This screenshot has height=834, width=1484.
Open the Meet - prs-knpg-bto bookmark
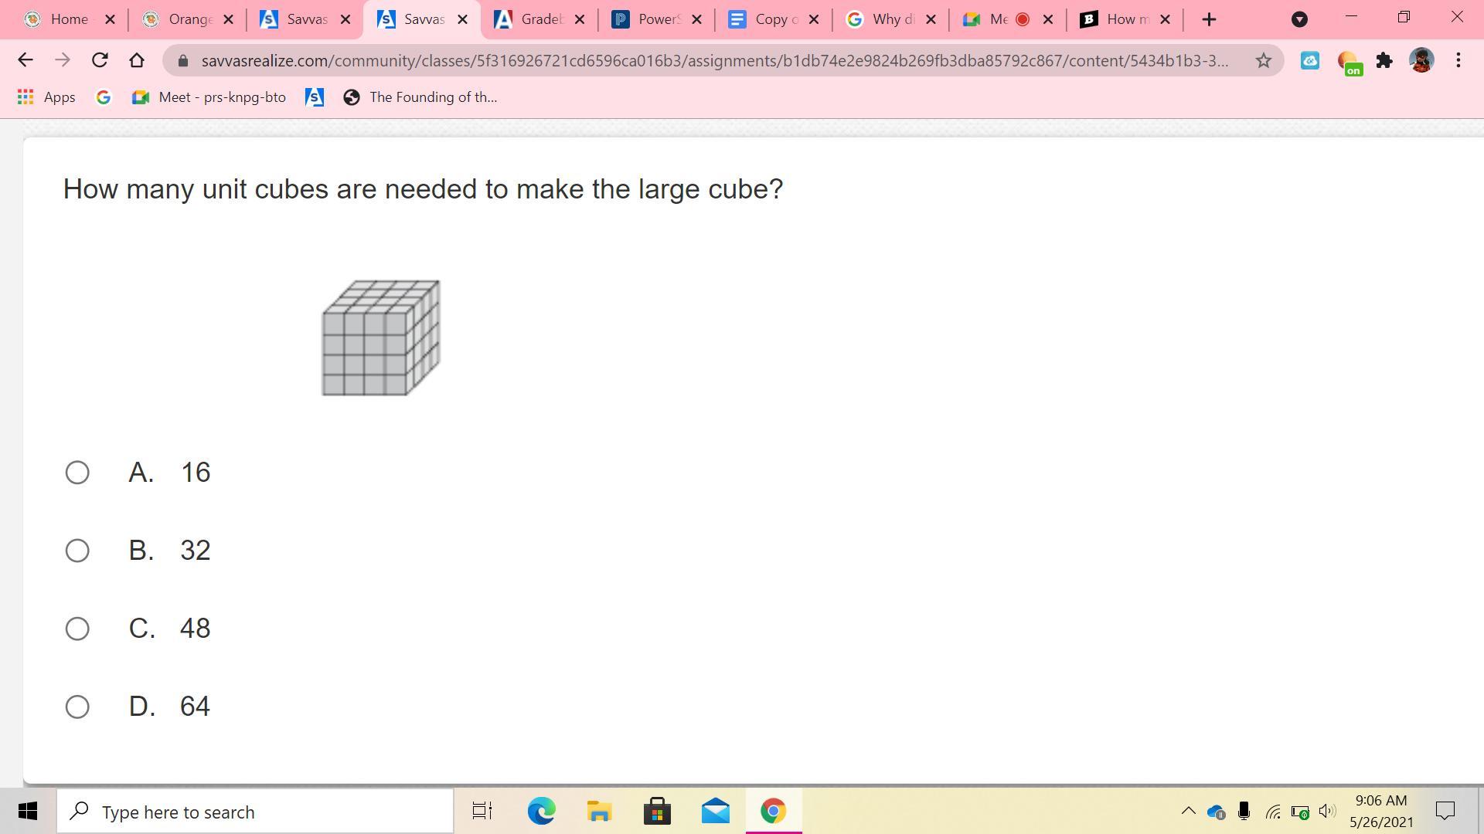(209, 97)
